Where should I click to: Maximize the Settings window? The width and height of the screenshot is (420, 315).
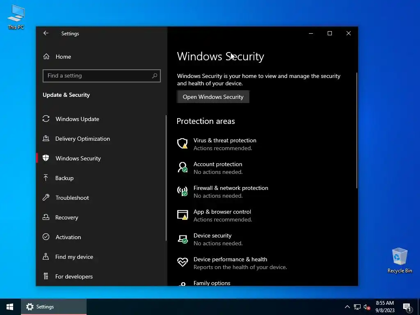[330, 33]
